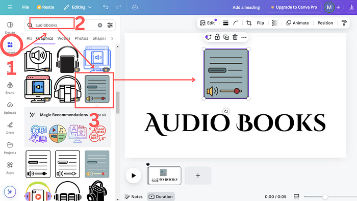Image resolution: width=357 pixels, height=201 pixels.
Task: Switch to the Shapes tab
Action: (x=99, y=38)
